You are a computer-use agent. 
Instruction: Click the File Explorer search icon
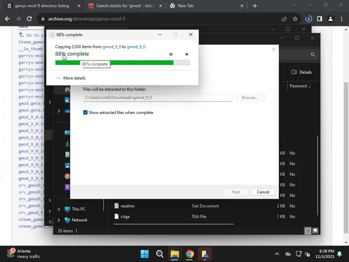pos(313,55)
